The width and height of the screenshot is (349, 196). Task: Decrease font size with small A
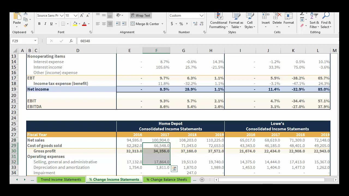point(88,16)
